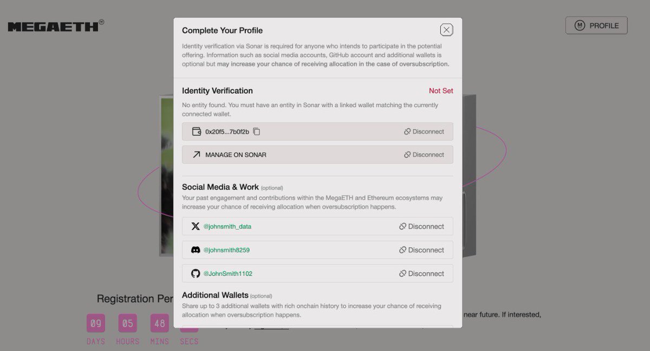The image size is (650, 351).
Task: Open MANAGE ON SONAR link
Action: pyautogui.click(x=236, y=155)
